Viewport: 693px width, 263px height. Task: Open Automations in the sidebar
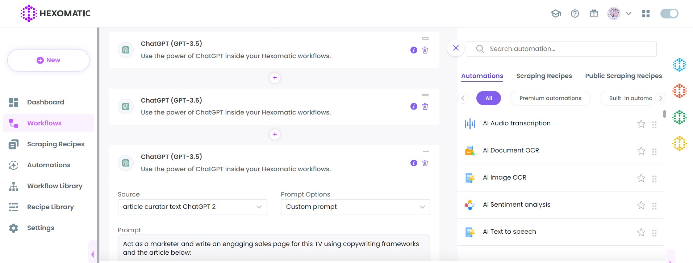[49, 165]
